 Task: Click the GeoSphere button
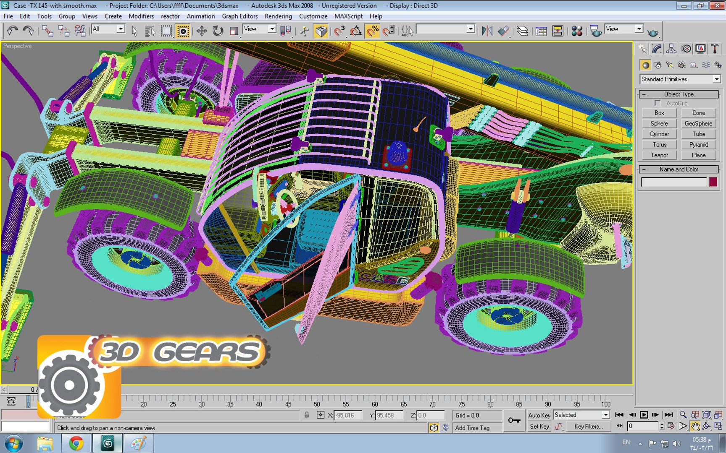[698, 124]
